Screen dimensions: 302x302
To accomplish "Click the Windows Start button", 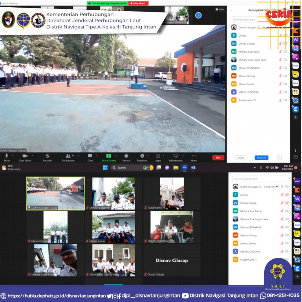I will [x=105, y=168].
